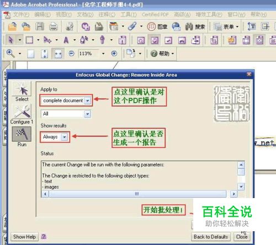Click the Close button in dialog
The image size is (276, 245).
point(242,237)
